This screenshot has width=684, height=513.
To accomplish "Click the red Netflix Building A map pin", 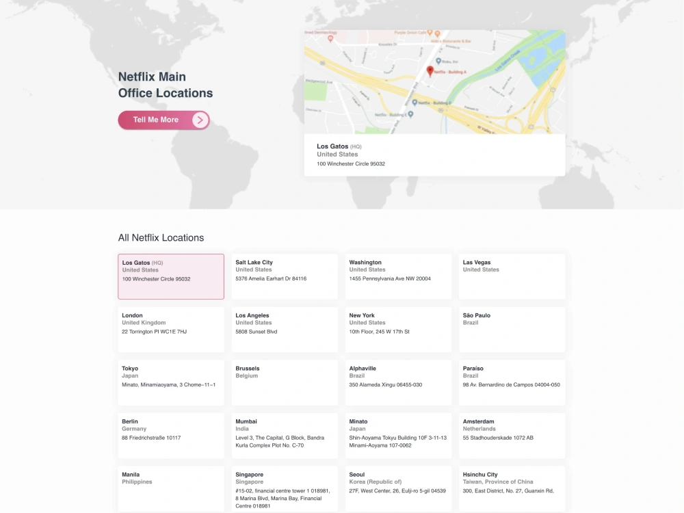I will coord(430,72).
